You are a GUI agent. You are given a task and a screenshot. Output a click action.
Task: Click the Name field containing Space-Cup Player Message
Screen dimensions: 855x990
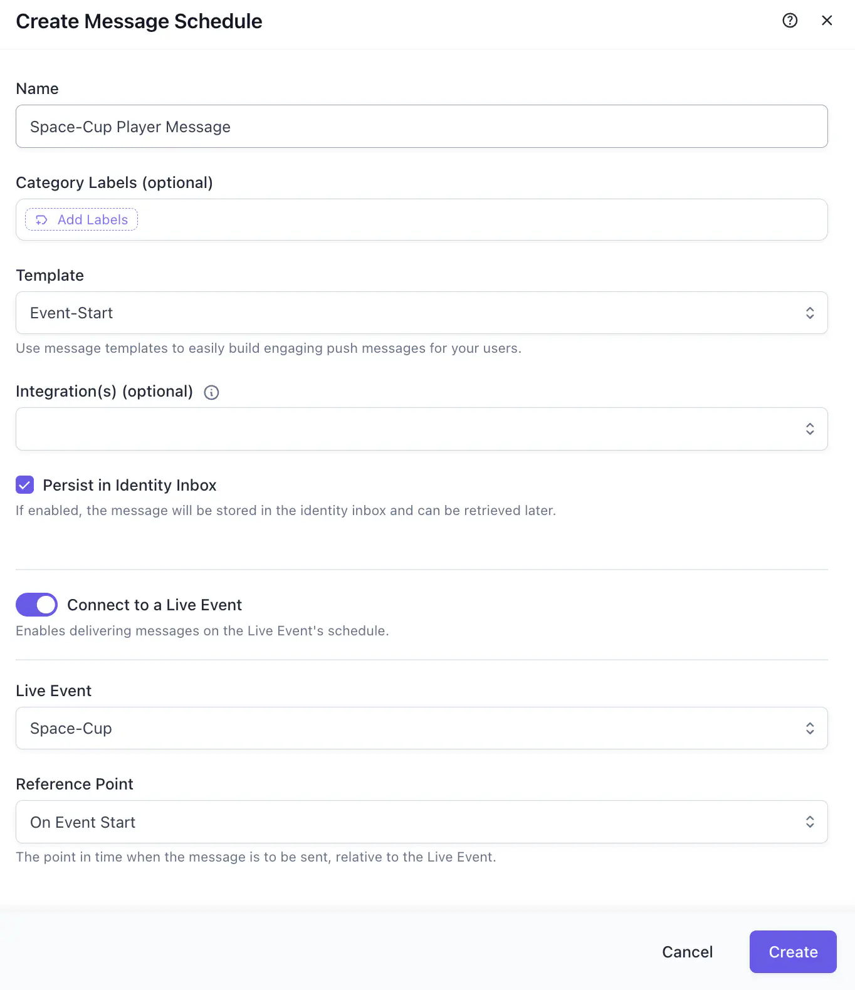click(x=421, y=127)
